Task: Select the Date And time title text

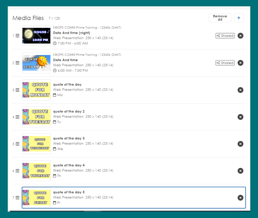Action: 65,60
